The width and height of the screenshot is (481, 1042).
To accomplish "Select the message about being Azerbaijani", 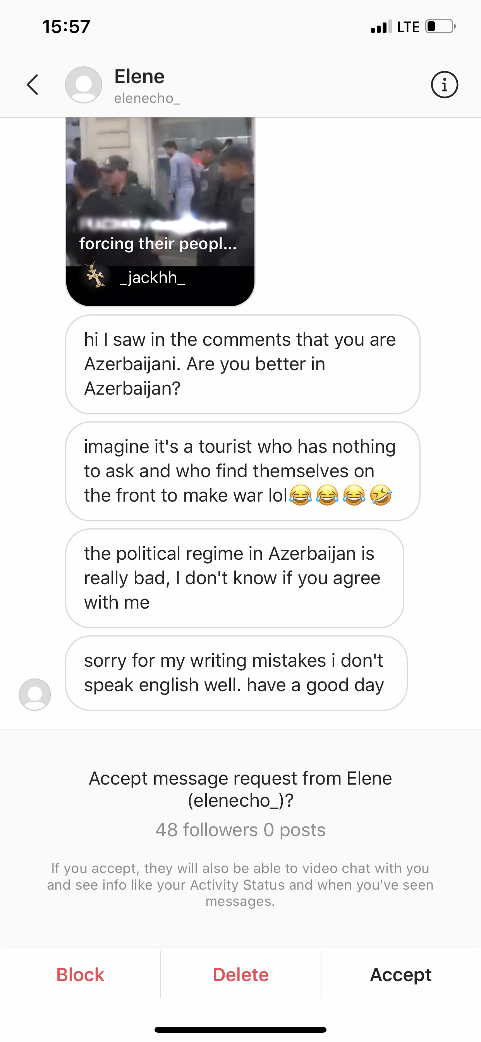I will click(242, 364).
